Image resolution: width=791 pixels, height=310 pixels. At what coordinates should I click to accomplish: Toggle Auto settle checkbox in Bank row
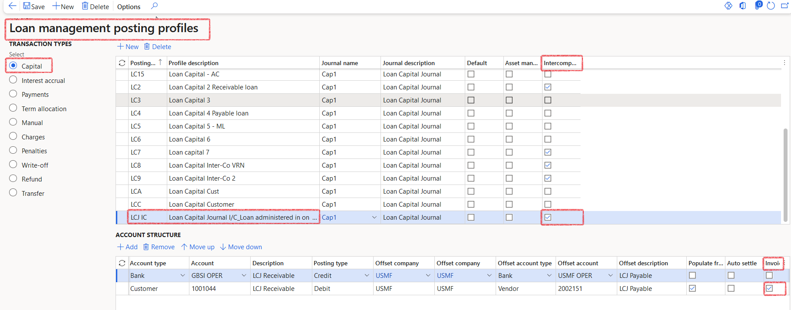(731, 275)
